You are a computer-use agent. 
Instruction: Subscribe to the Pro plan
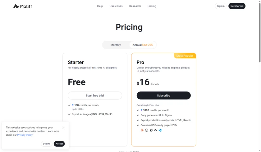(x=163, y=96)
